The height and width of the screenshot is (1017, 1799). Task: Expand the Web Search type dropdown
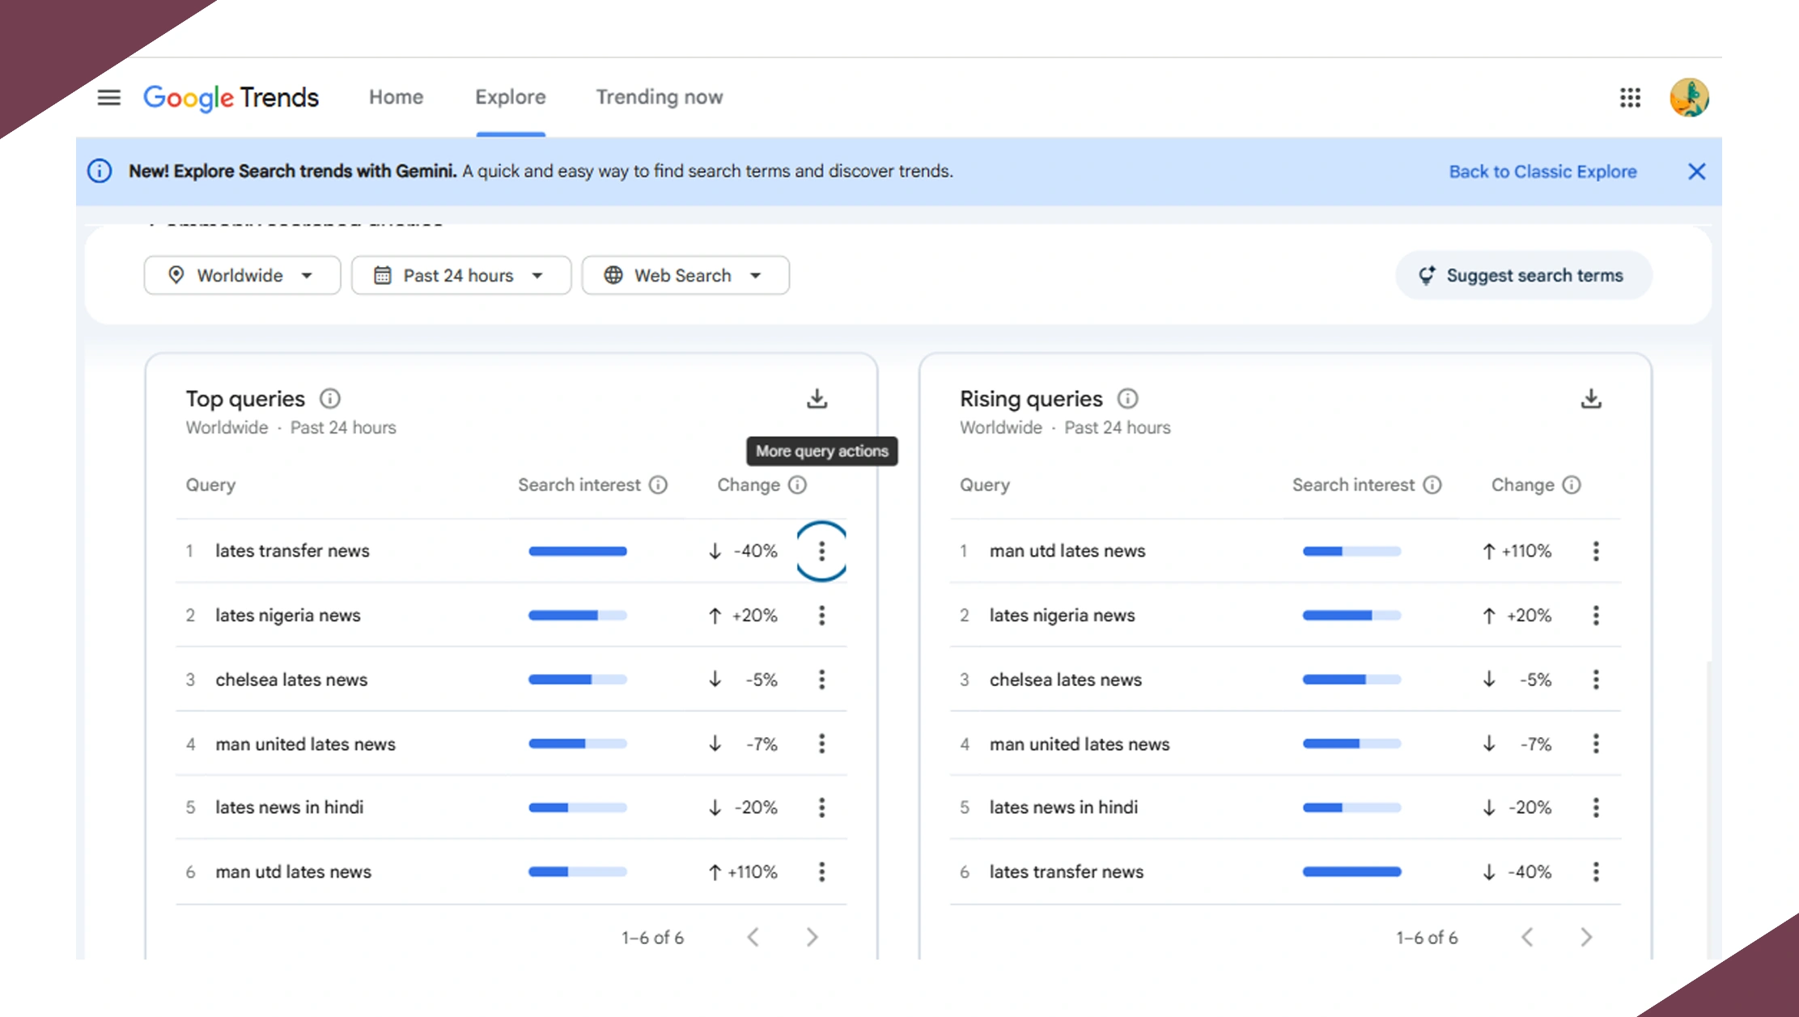click(685, 276)
